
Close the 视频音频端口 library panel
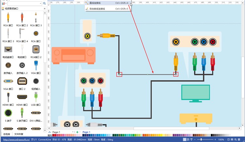click(x=45, y=9)
